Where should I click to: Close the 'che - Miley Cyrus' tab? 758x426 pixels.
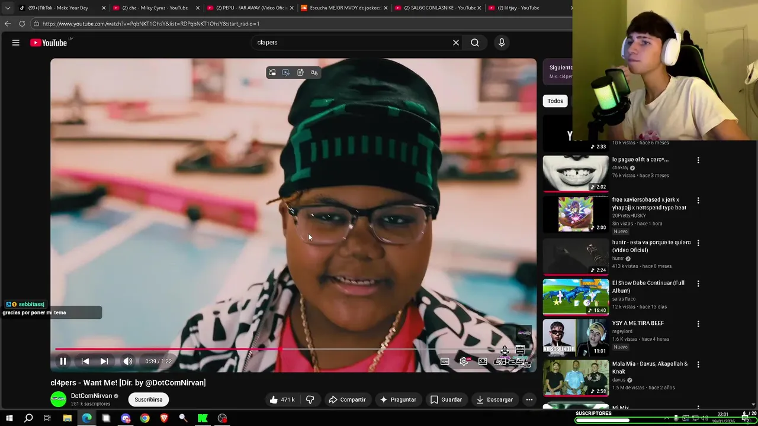pos(198,8)
